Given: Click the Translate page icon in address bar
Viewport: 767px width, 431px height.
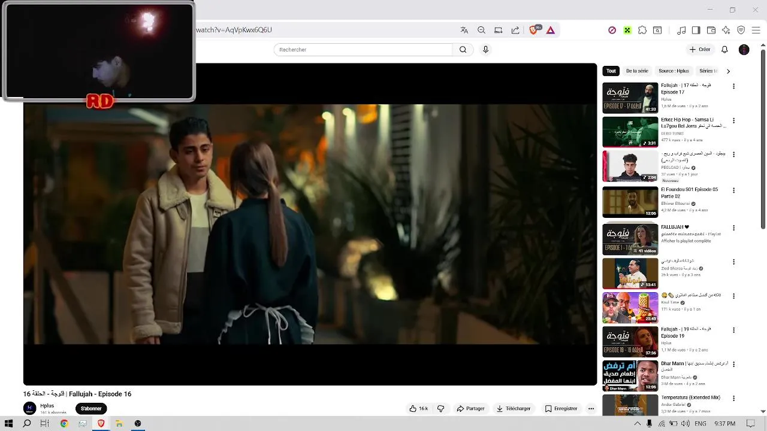Looking at the screenshot, I should click(x=464, y=30).
